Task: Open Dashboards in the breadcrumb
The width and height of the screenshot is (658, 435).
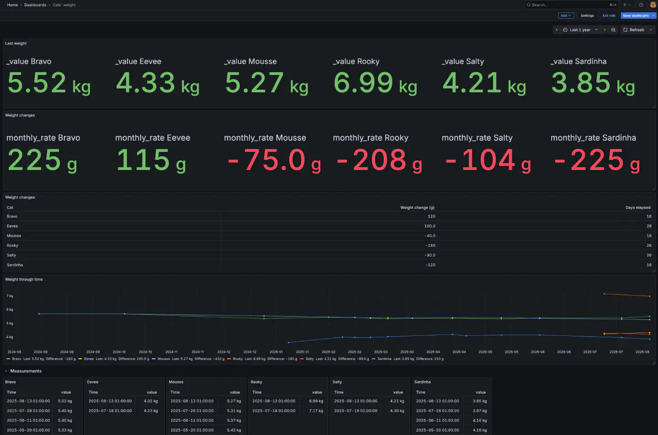Action: pos(35,5)
